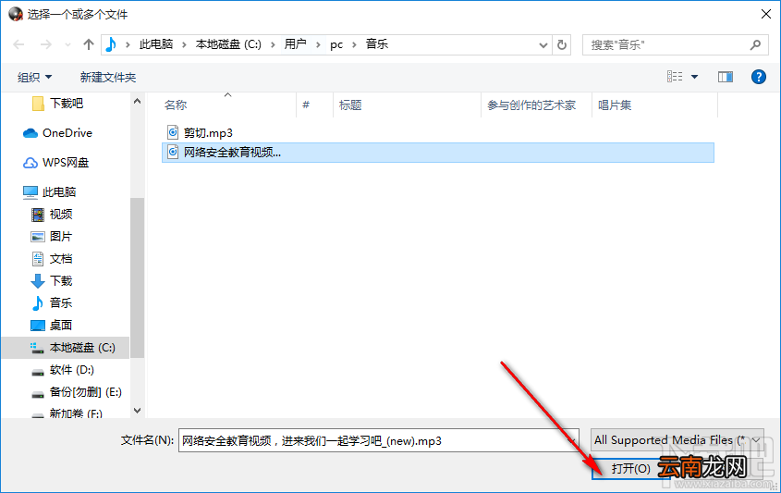Image resolution: width=781 pixels, height=493 pixels.
Task: Open the address bar history dropdown
Action: click(543, 45)
